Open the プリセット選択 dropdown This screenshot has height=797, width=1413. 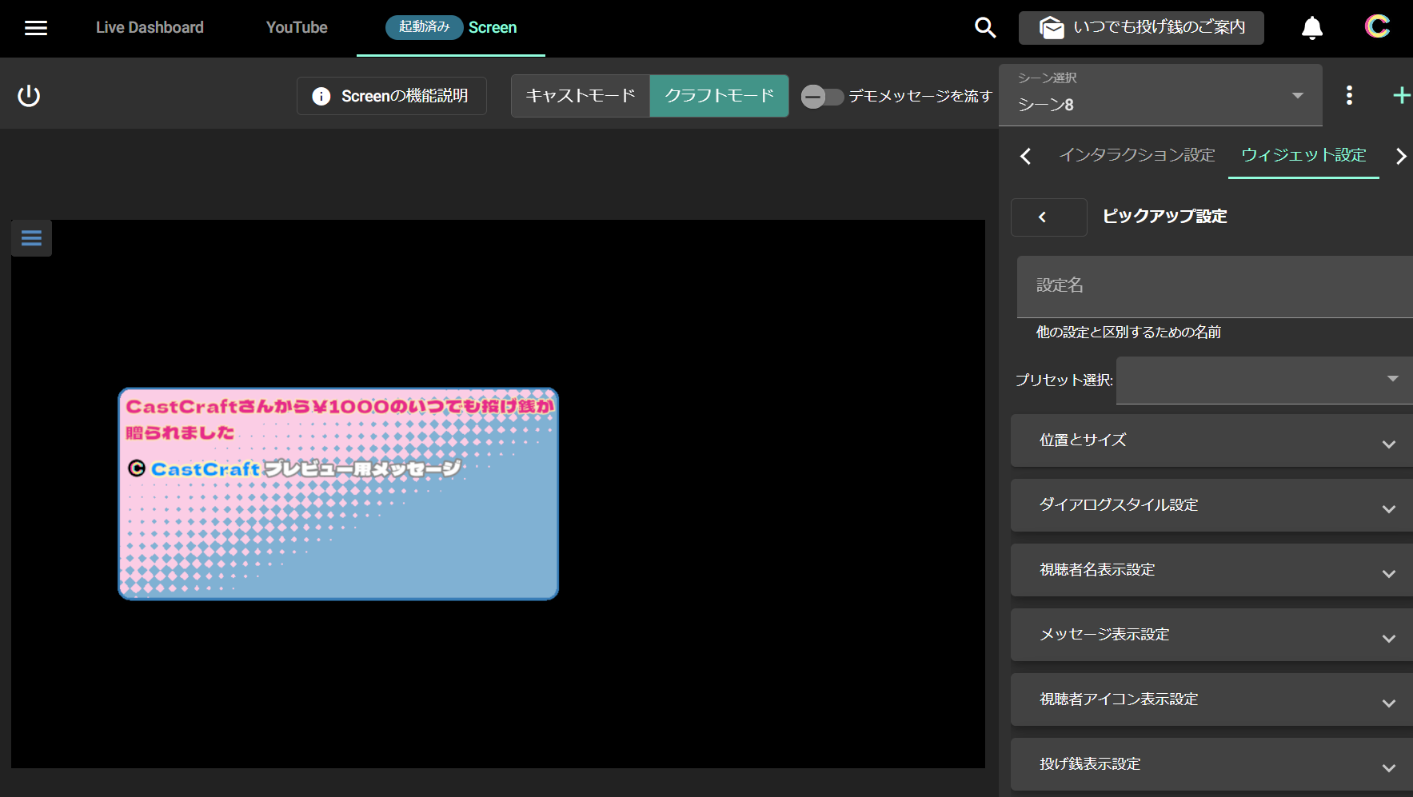point(1264,380)
